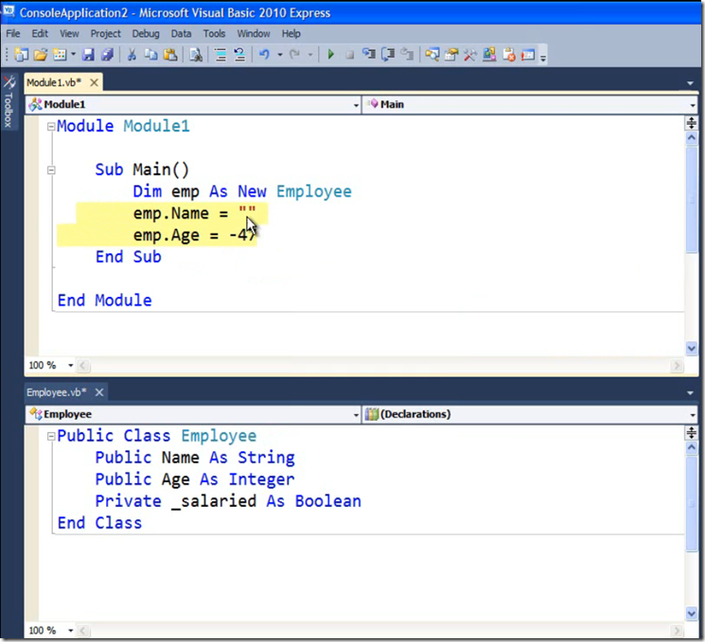Open the Project menu
The image size is (705, 642).
coord(106,34)
